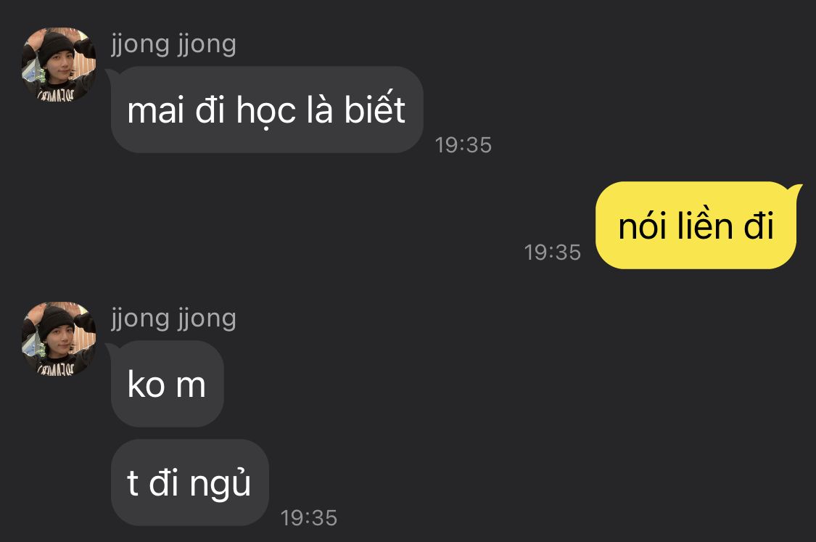Screen dimensions: 816x542
Task: Click sender name 'jjong jjong' above first message
Action: [x=174, y=45]
